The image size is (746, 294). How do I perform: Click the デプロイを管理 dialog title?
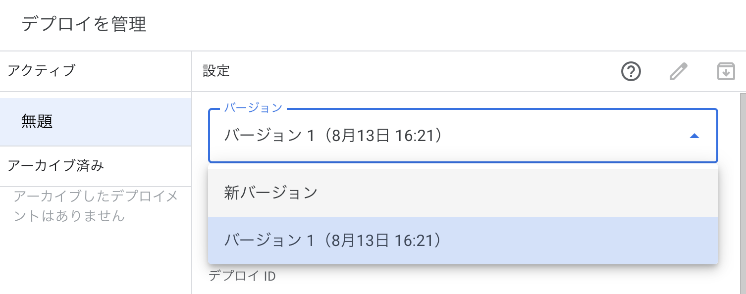(x=84, y=24)
